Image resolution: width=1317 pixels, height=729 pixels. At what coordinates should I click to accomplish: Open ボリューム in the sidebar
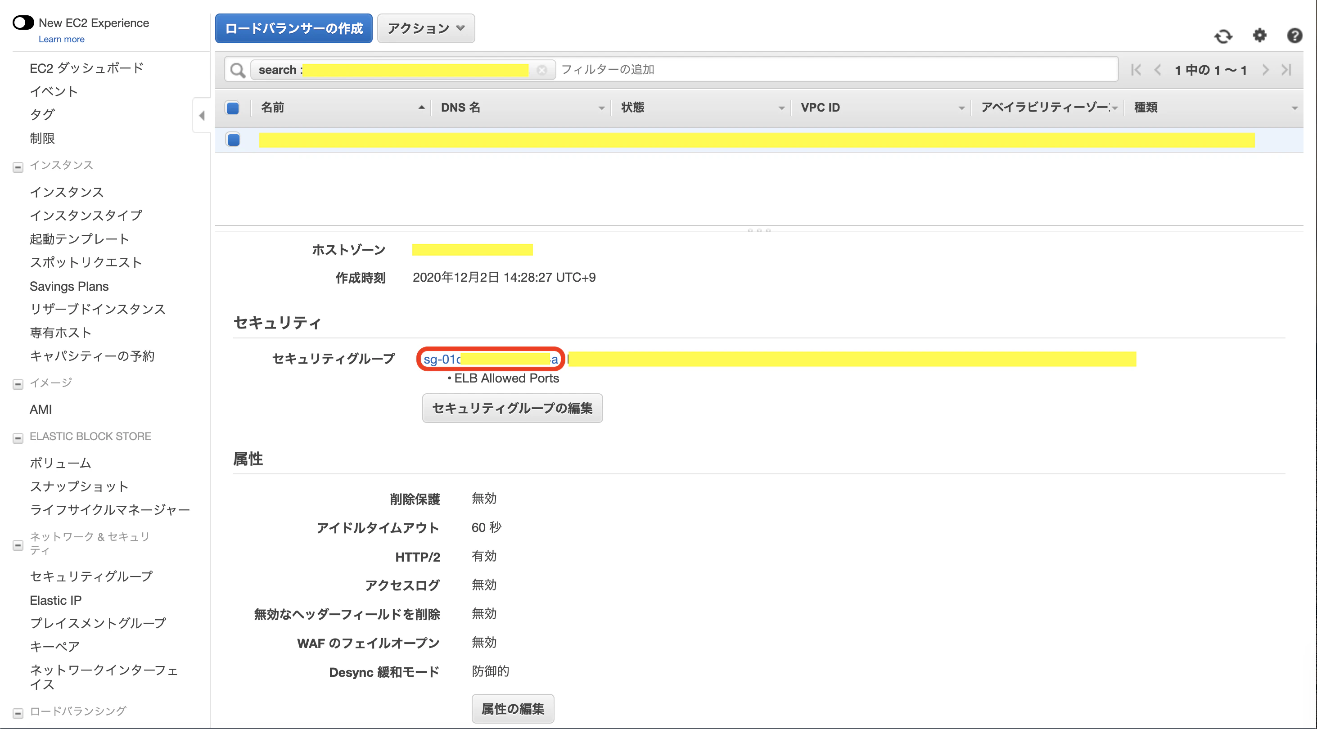click(x=60, y=463)
